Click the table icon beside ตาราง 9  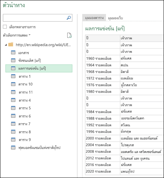pyautogui.click(x=13, y=140)
